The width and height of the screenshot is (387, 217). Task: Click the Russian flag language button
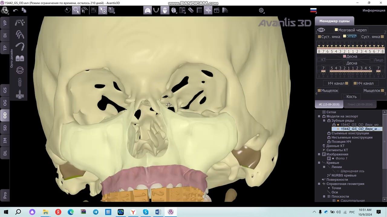[x=314, y=10]
